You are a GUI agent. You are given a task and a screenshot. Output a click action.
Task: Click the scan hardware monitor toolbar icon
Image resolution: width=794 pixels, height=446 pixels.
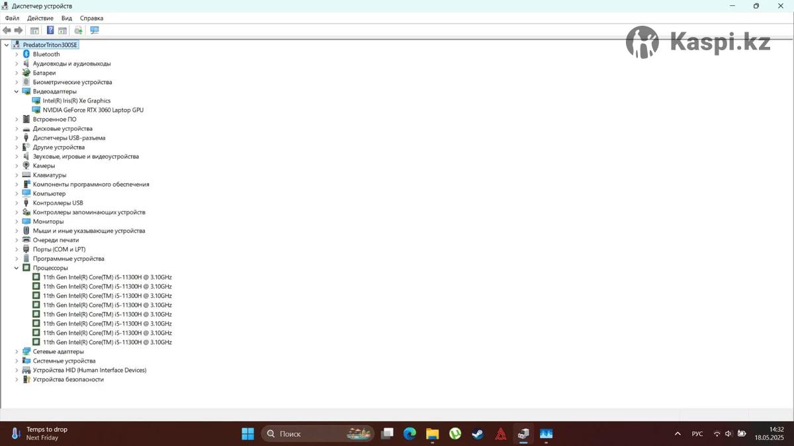click(95, 30)
